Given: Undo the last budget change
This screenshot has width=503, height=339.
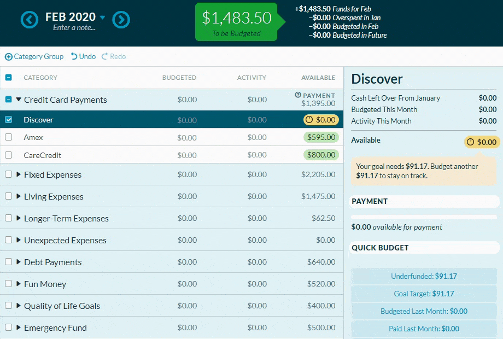Looking at the screenshot, I should [83, 56].
